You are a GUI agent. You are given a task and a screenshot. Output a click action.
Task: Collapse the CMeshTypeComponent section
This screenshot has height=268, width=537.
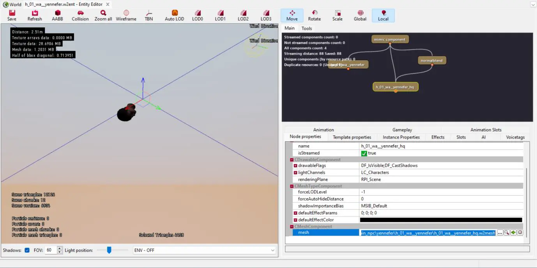[x=291, y=186]
